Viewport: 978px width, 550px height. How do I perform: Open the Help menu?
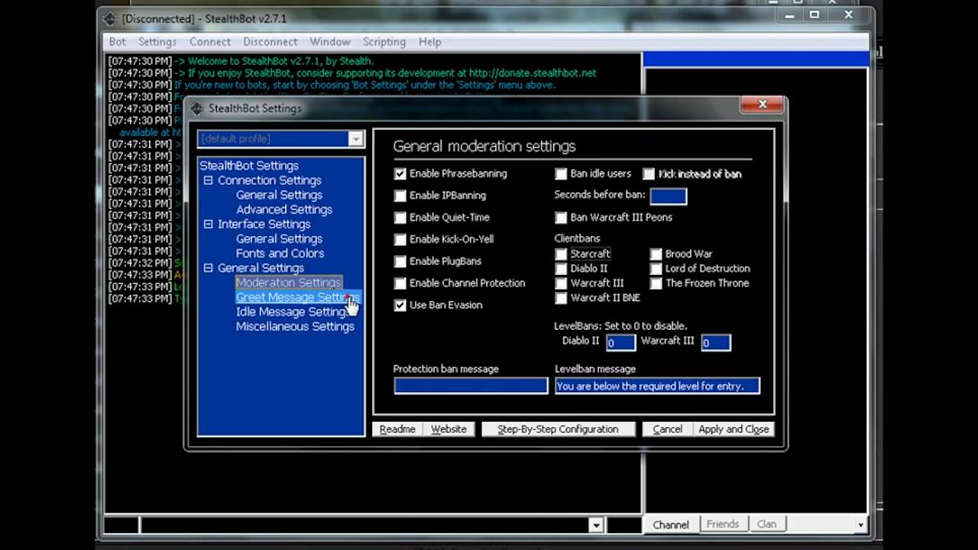[x=429, y=42]
